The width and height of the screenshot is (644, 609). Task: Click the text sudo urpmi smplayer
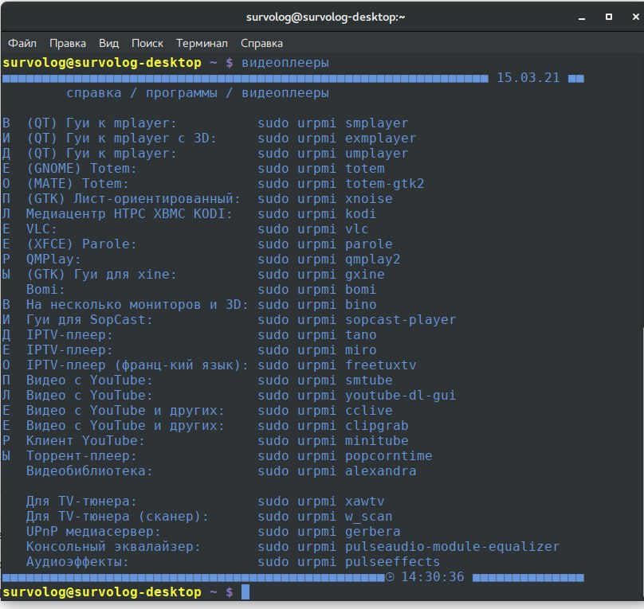pos(332,123)
